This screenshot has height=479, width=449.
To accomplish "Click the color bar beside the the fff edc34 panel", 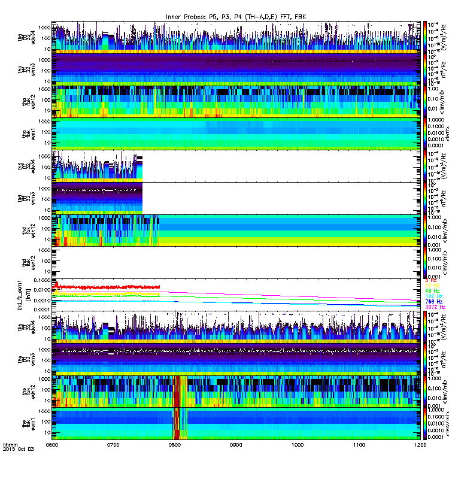I will (424, 327).
